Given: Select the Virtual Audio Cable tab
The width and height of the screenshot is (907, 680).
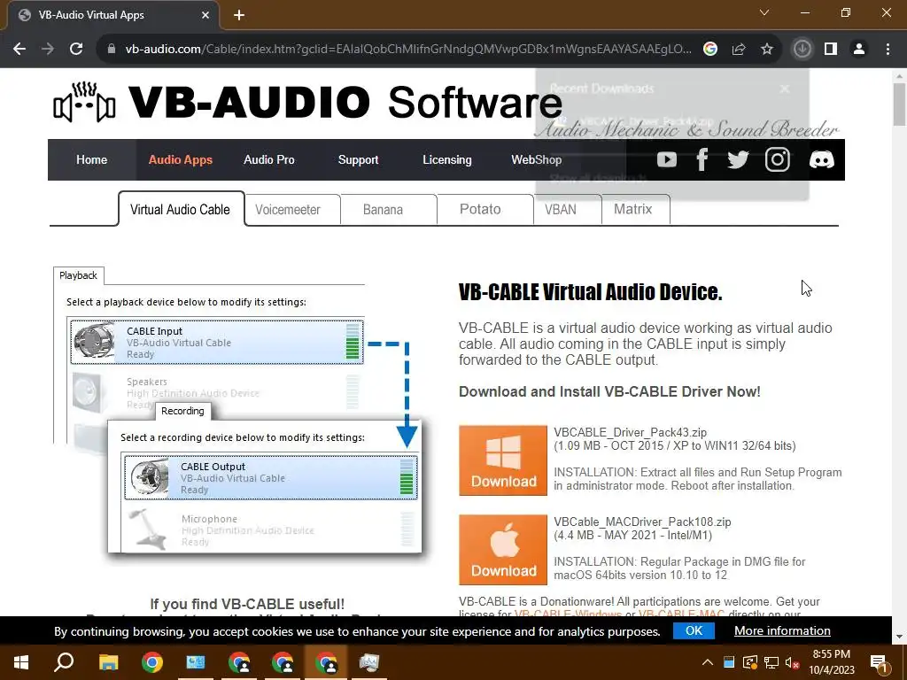Looking at the screenshot, I should click(x=181, y=209).
